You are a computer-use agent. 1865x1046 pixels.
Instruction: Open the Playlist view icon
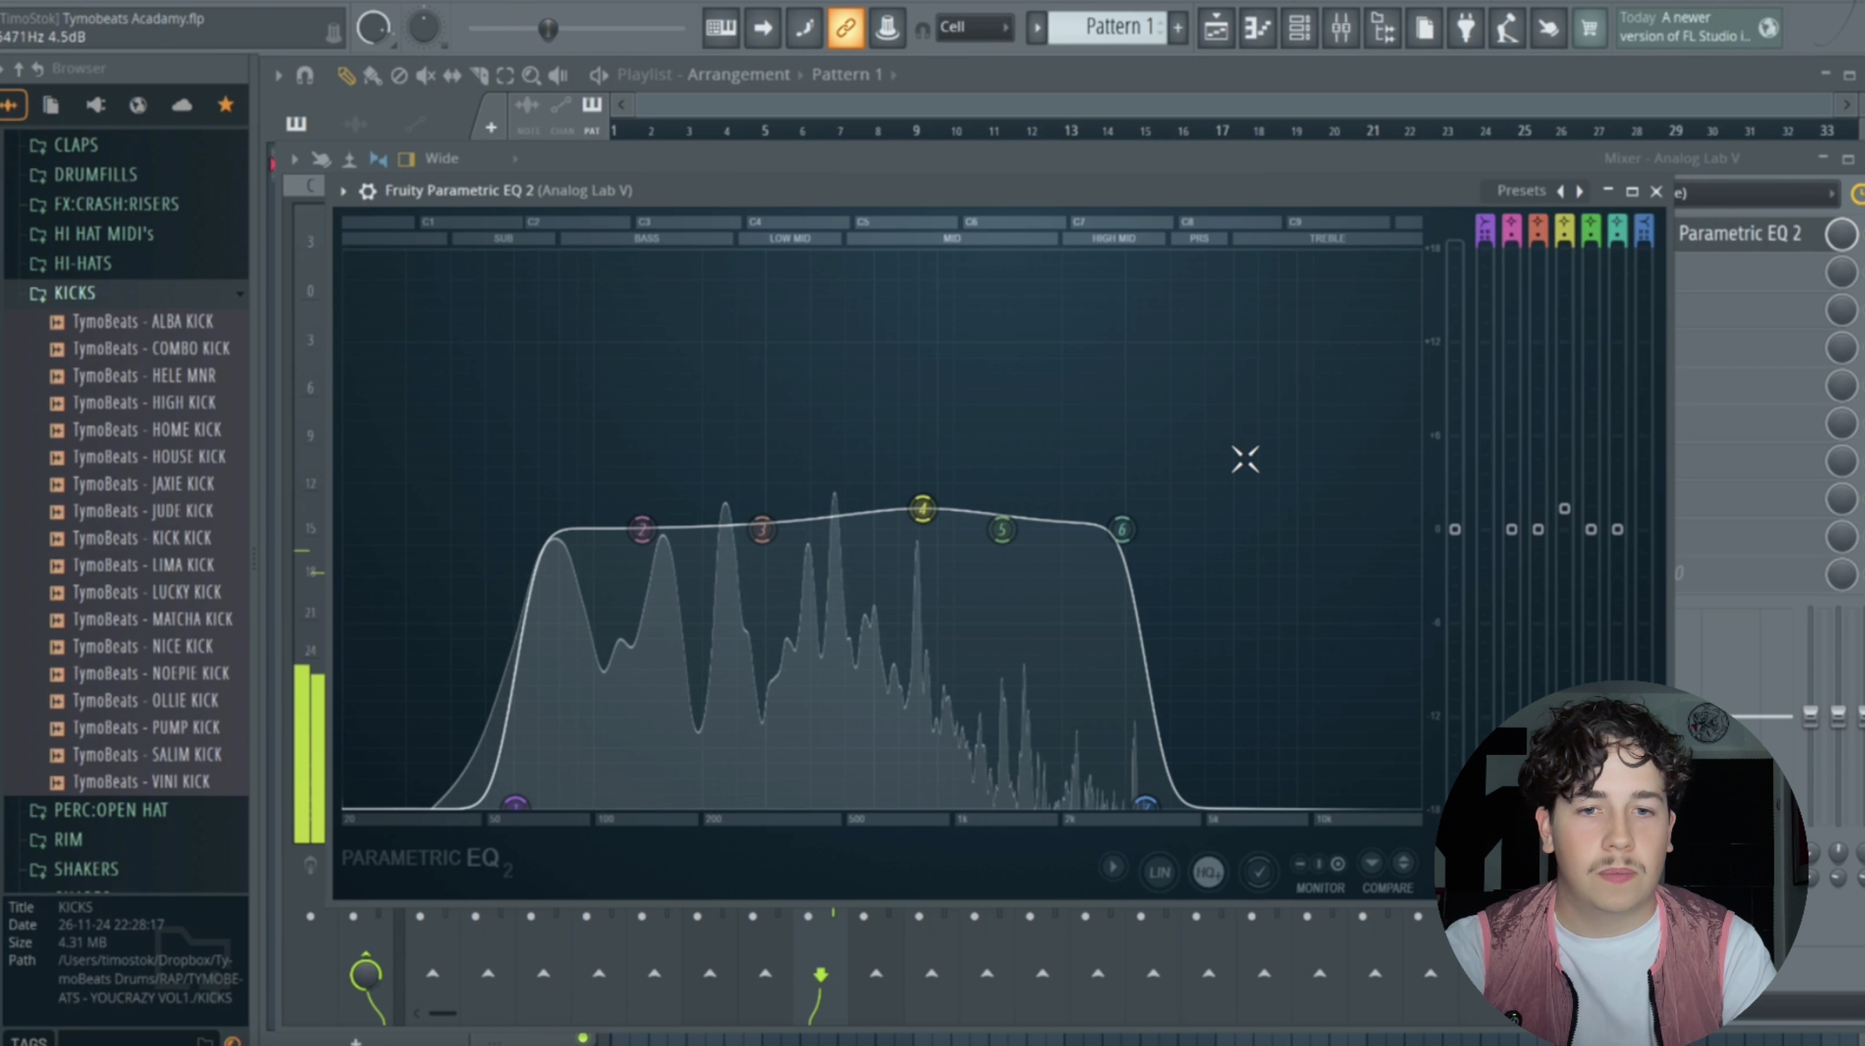tap(1216, 28)
